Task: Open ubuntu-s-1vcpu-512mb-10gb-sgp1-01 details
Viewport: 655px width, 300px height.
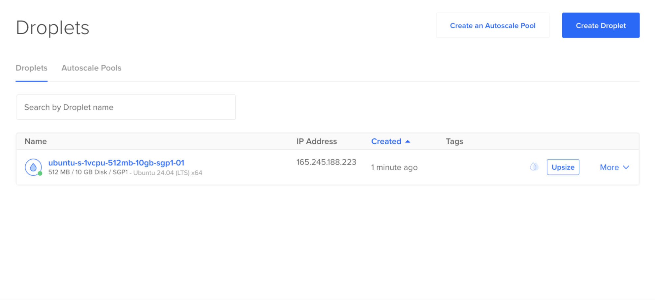Action: [x=116, y=163]
